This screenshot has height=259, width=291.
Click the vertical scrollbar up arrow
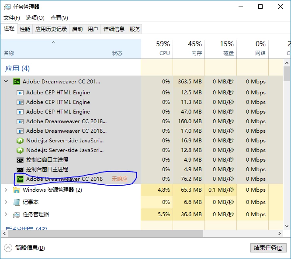287,63
